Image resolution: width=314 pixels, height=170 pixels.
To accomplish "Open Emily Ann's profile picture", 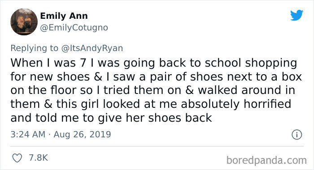I will coord(24,22).
